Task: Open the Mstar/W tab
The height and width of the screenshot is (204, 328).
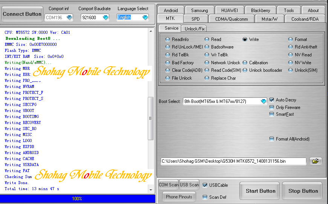Action: (x=270, y=19)
